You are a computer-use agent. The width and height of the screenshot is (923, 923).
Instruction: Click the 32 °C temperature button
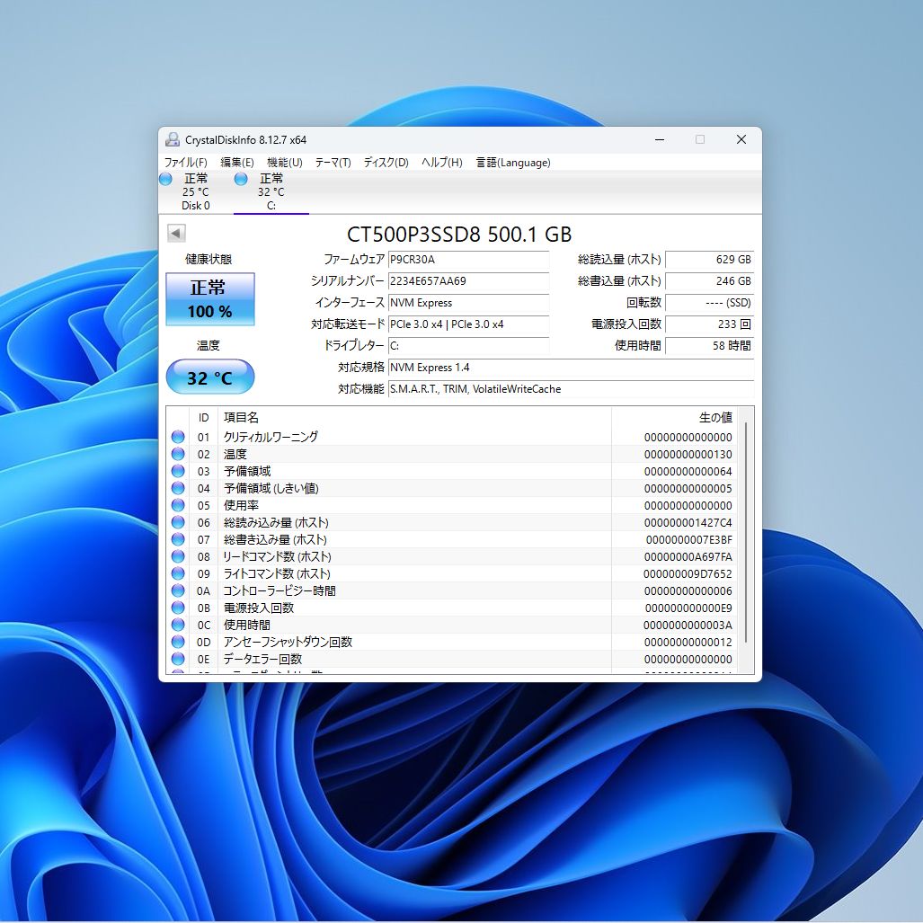(210, 377)
